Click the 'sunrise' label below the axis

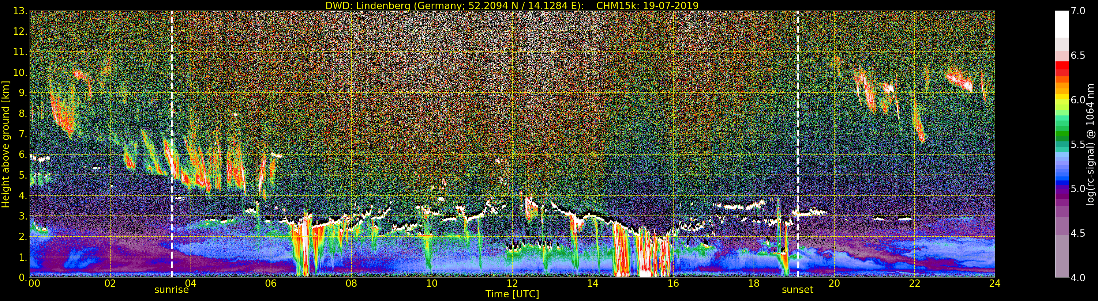171,290
